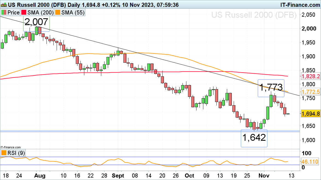Viewport: 321px width, 180px height.
Task: Click the 1,950 price axis label
Action: [x=308, y=43]
